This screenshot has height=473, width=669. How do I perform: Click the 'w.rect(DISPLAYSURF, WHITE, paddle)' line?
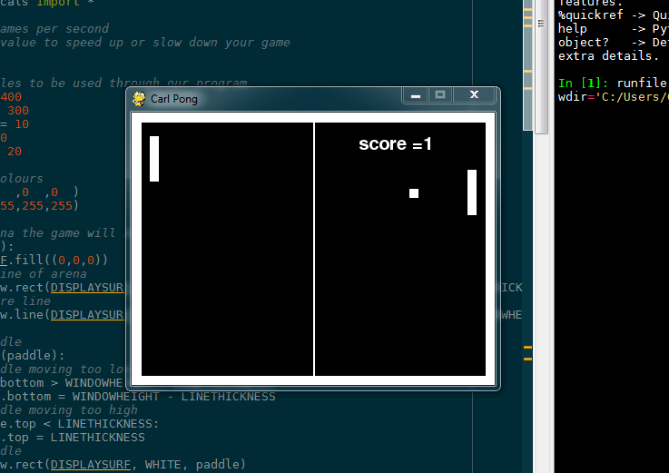tap(123, 465)
